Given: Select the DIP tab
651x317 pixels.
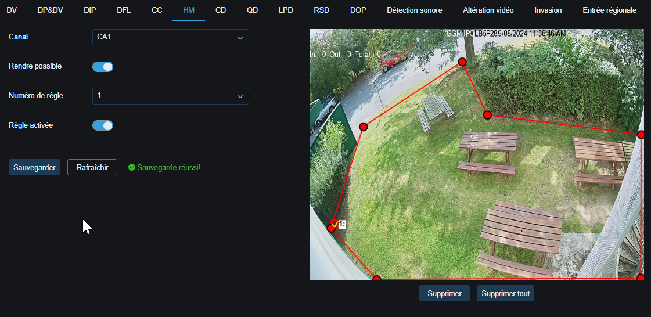Looking at the screenshot, I should pos(89,10).
